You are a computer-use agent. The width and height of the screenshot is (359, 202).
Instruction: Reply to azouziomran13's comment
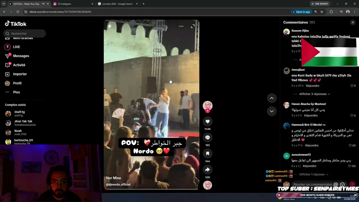point(310,166)
